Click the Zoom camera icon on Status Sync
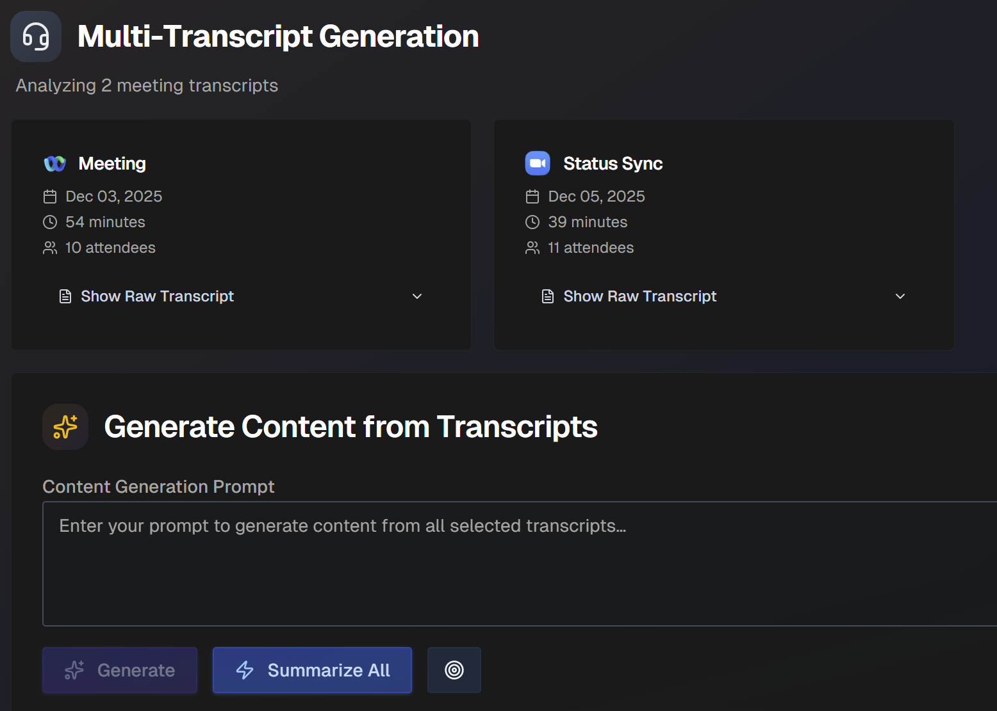Image resolution: width=997 pixels, height=711 pixels. tap(538, 163)
